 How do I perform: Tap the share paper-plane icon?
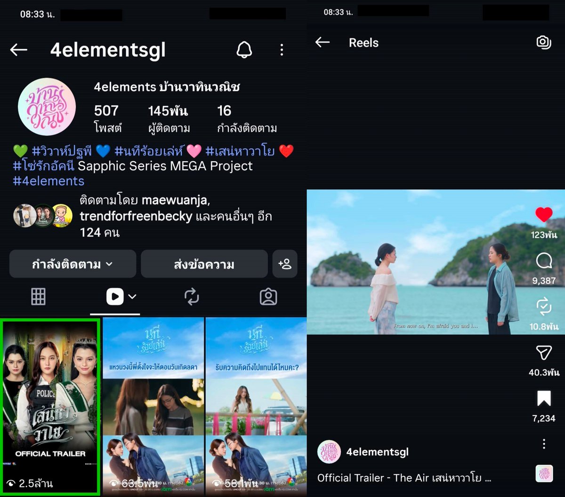pos(544,353)
